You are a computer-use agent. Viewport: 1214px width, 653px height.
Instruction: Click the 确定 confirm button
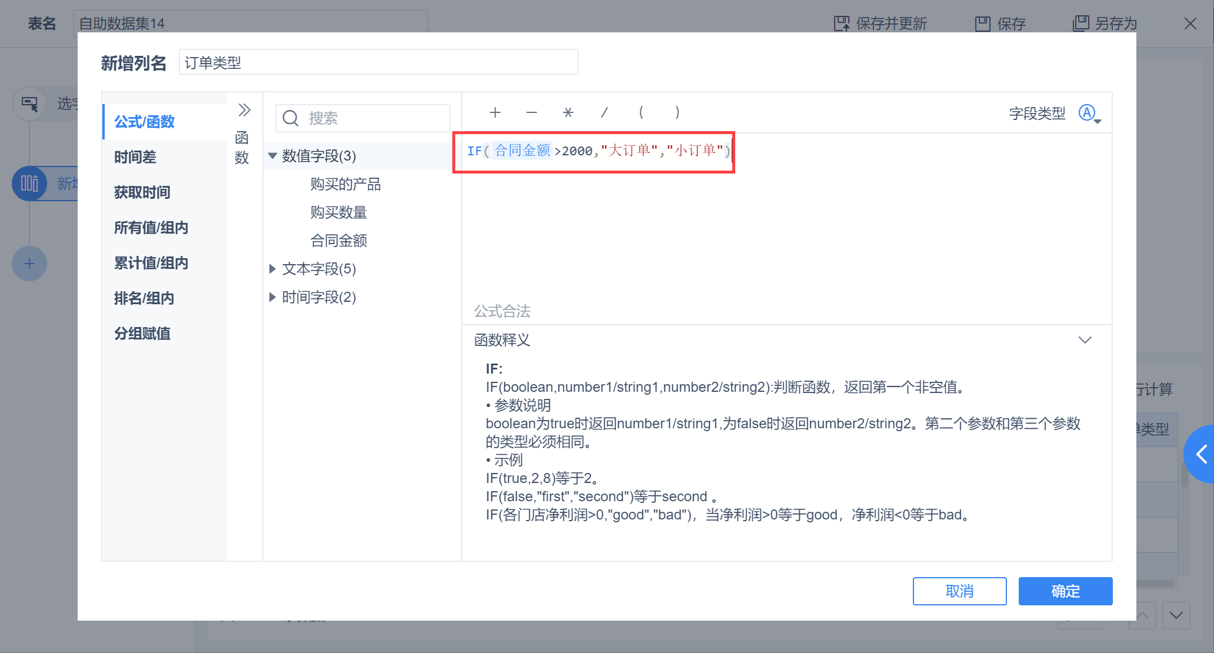coord(1065,591)
